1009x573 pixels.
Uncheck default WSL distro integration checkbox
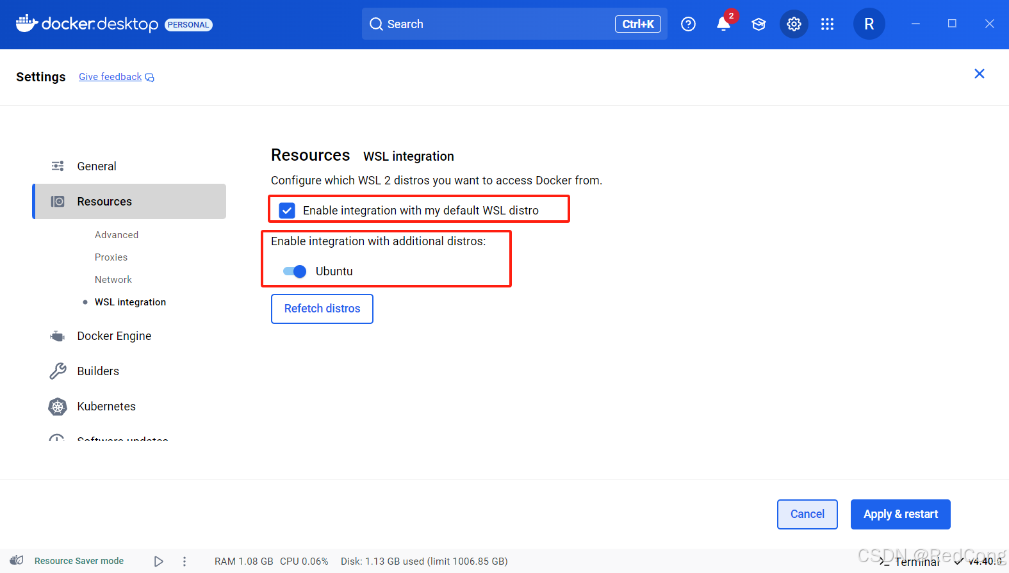coord(287,211)
